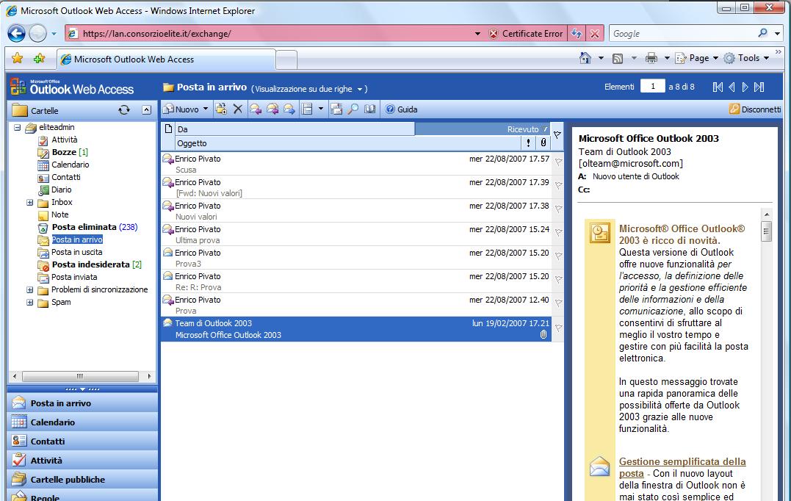Image resolution: width=791 pixels, height=501 pixels.
Task: Open the Posta eliminata folder in tree
Action: 84,227
